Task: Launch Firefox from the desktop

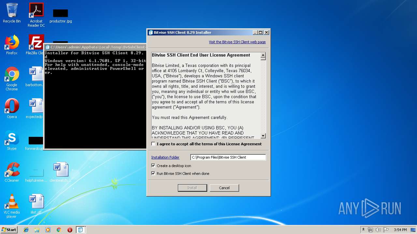Action: (x=12, y=45)
